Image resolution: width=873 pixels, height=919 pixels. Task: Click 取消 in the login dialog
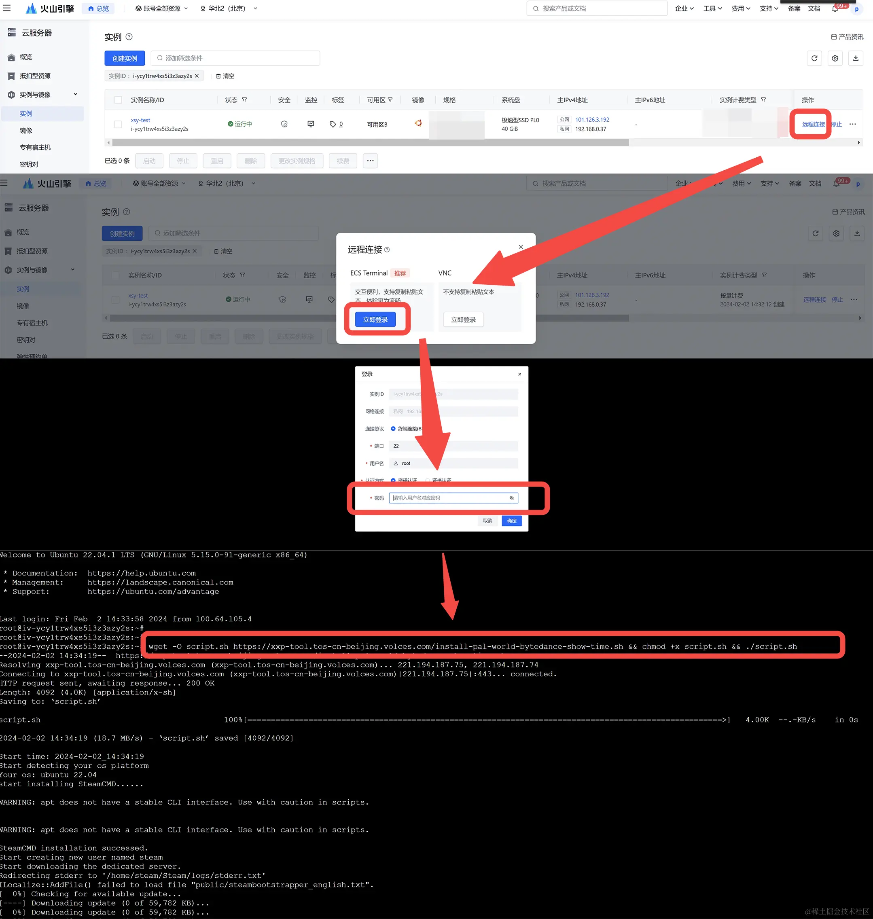click(487, 521)
